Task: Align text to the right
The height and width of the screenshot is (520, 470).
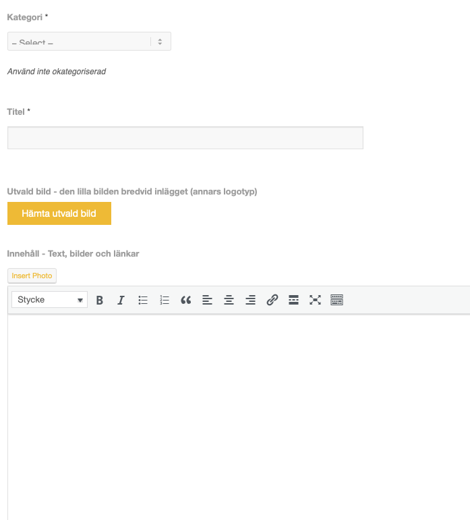Action: [x=251, y=300]
